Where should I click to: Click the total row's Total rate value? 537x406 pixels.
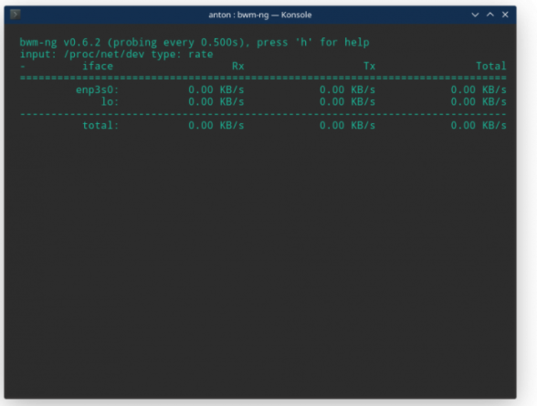[x=479, y=125]
